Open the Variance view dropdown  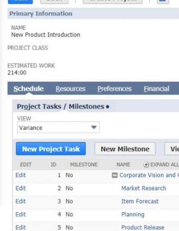point(59,128)
